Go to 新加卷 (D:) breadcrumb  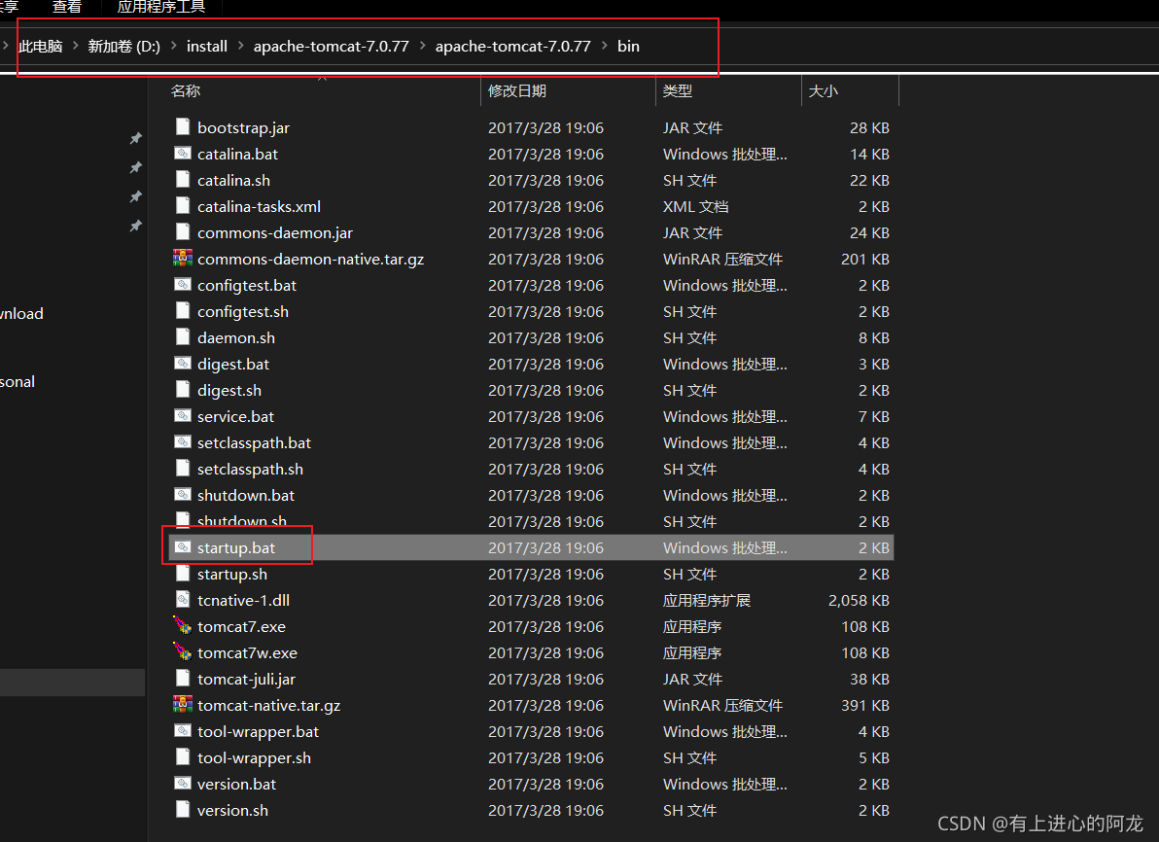point(124,46)
